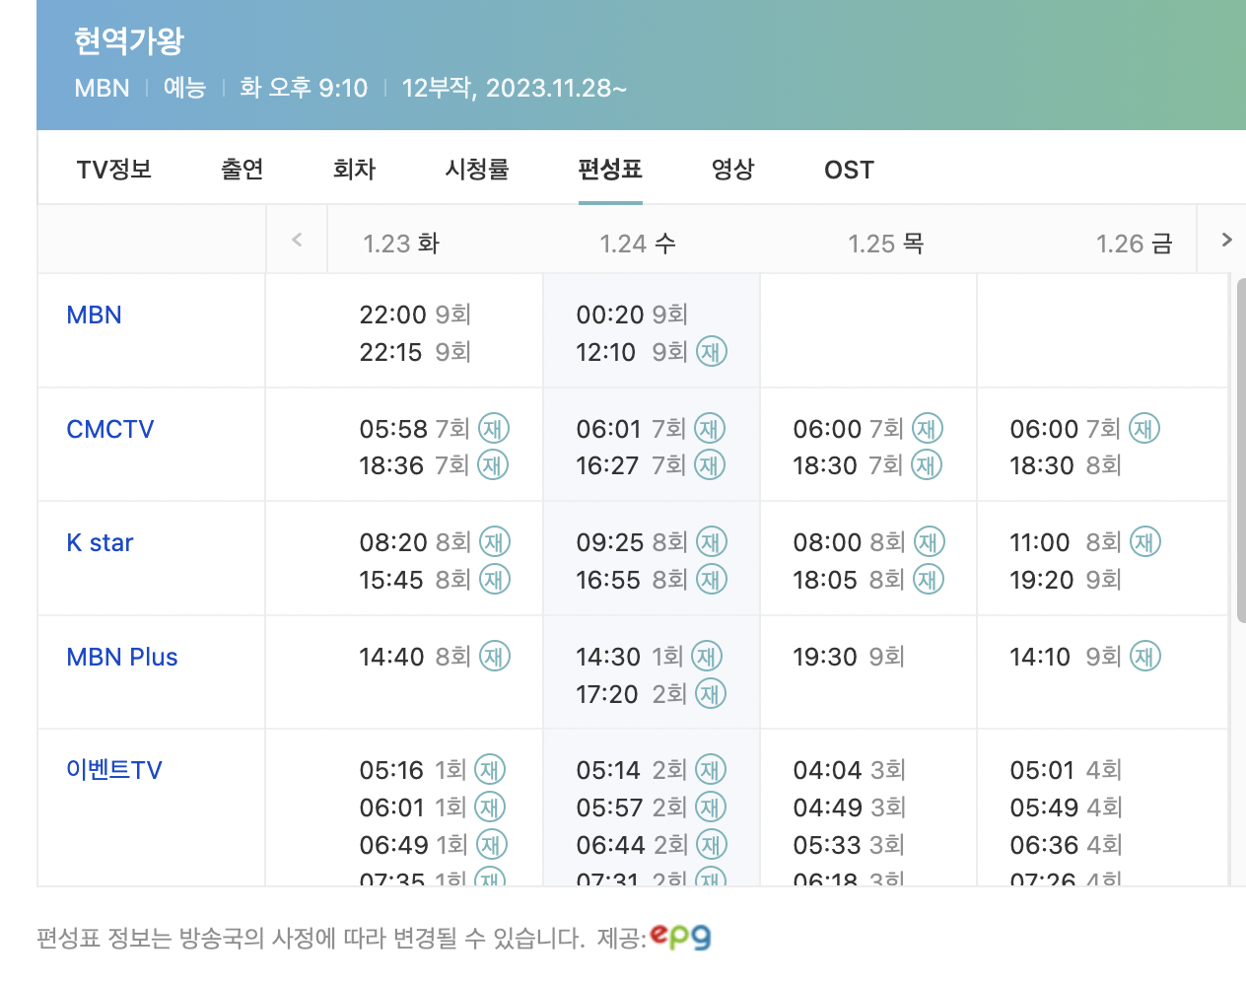This screenshot has width=1246, height=984.
Task: Click the 이벤트TV 04:49 3회 entry
Action: coord(849,808)
